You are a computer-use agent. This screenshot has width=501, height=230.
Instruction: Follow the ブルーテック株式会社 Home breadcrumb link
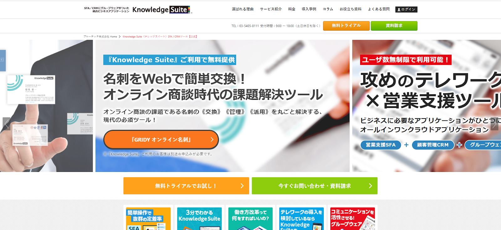coord(100,37)
